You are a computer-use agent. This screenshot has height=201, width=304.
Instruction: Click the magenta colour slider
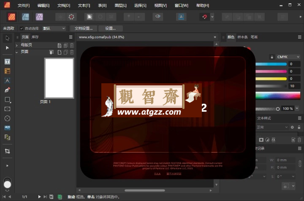click(271, 71)
